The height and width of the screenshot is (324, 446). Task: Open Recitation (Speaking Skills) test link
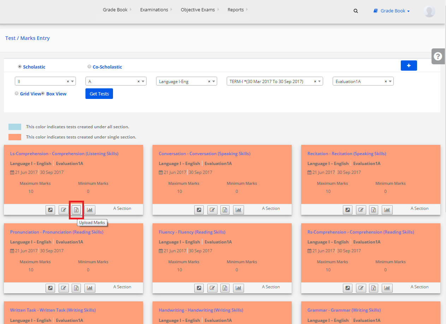pyautogui.click(x=347, y=154)
